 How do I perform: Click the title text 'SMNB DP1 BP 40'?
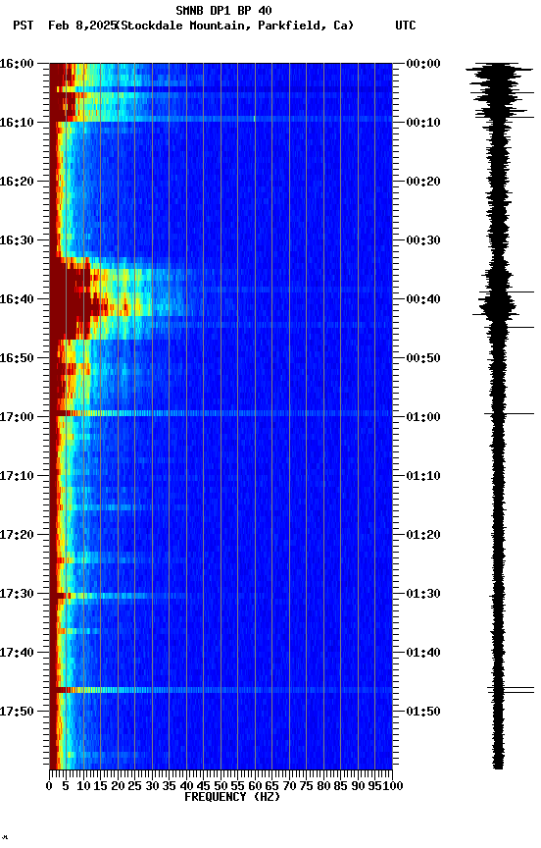pos(223,10)
